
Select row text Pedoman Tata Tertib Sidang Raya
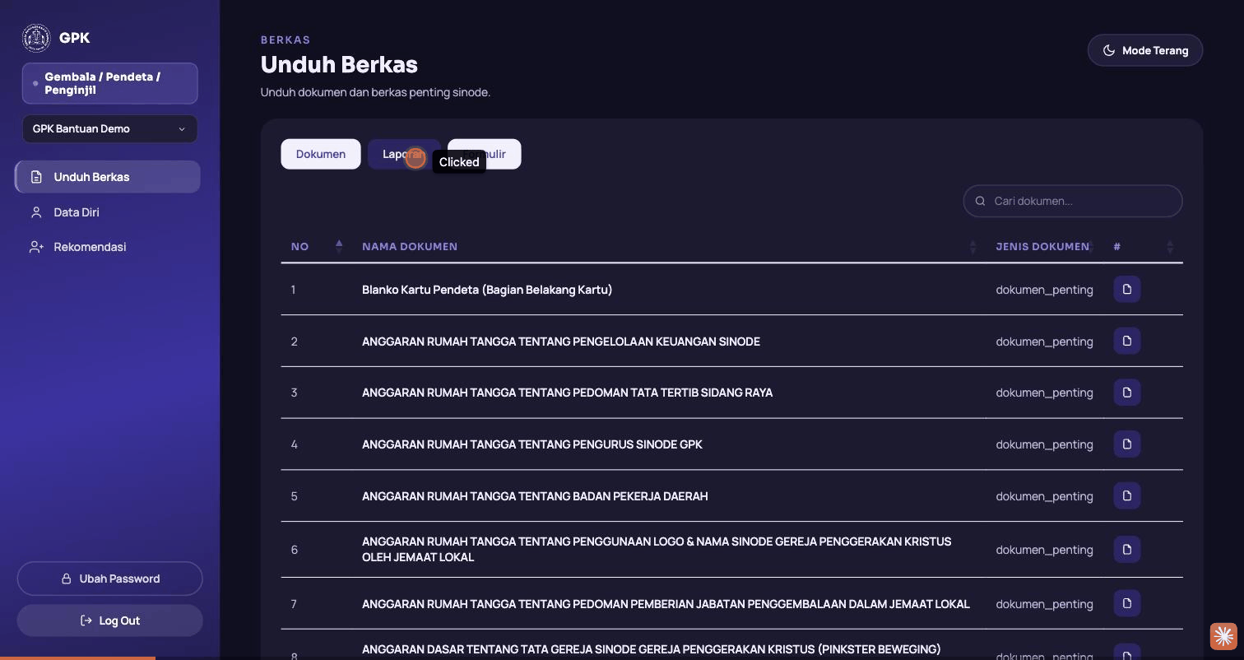coord(567,393)
